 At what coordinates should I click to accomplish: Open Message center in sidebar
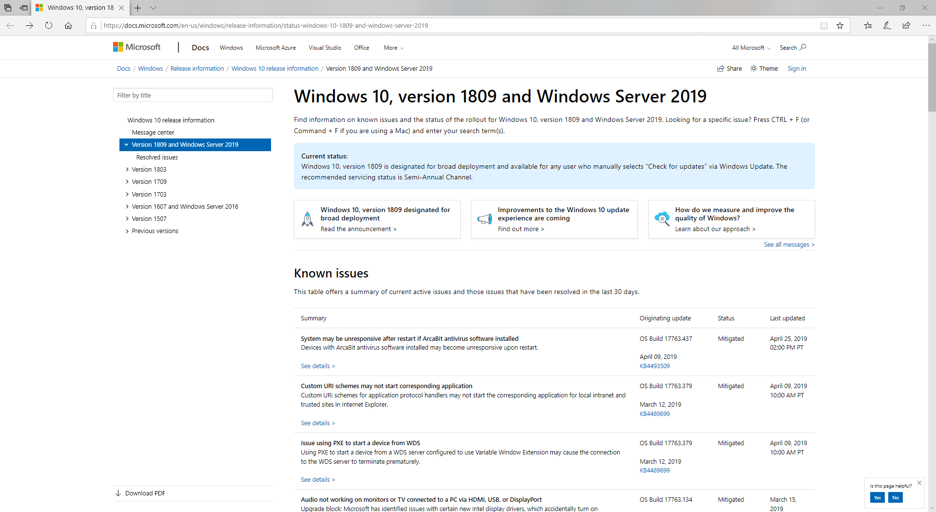153,133
